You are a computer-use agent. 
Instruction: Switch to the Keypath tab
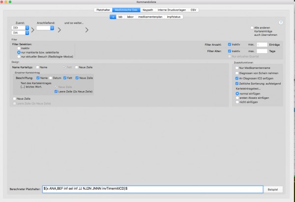[147, 10]
